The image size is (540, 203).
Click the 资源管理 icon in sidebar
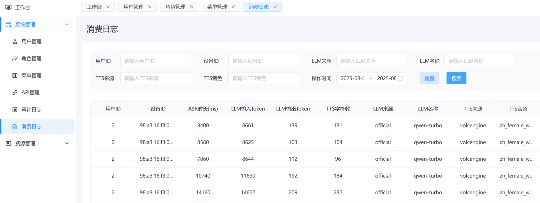[x=8, y=144]
